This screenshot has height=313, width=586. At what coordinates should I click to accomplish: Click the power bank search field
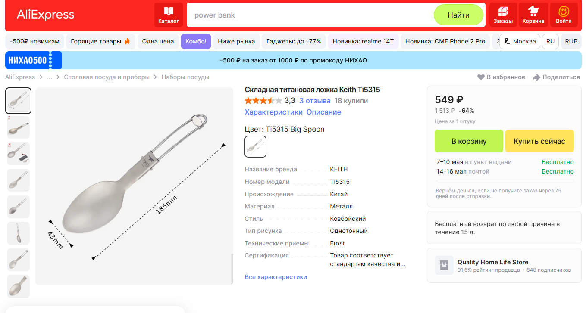click(x=310, y=15)
